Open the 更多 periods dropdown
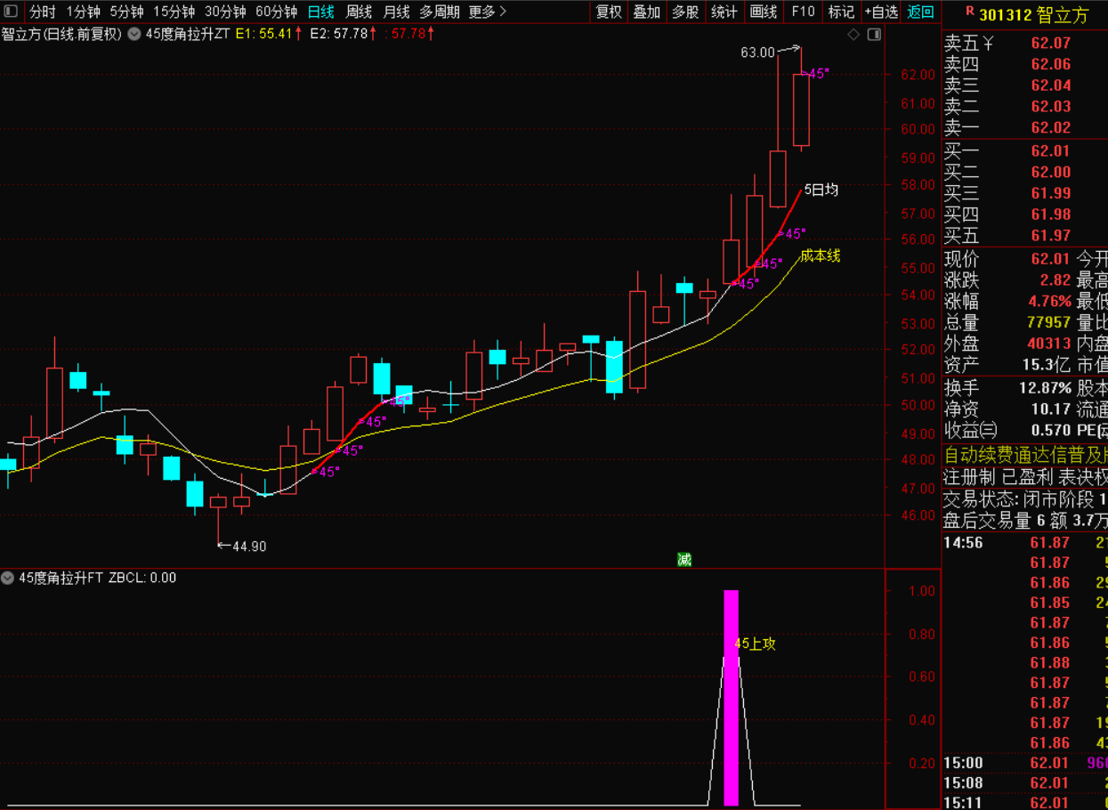Viewport: 1108px width, 810px height. pos(487,12)
